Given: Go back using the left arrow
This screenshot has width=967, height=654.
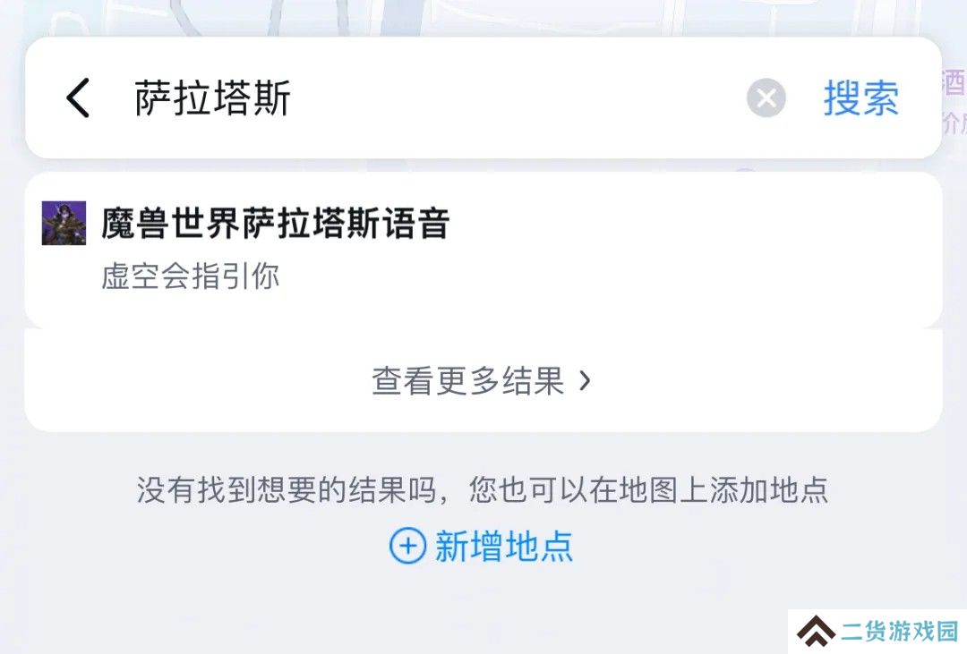Looking at the screenshot, I should [78, 98].
